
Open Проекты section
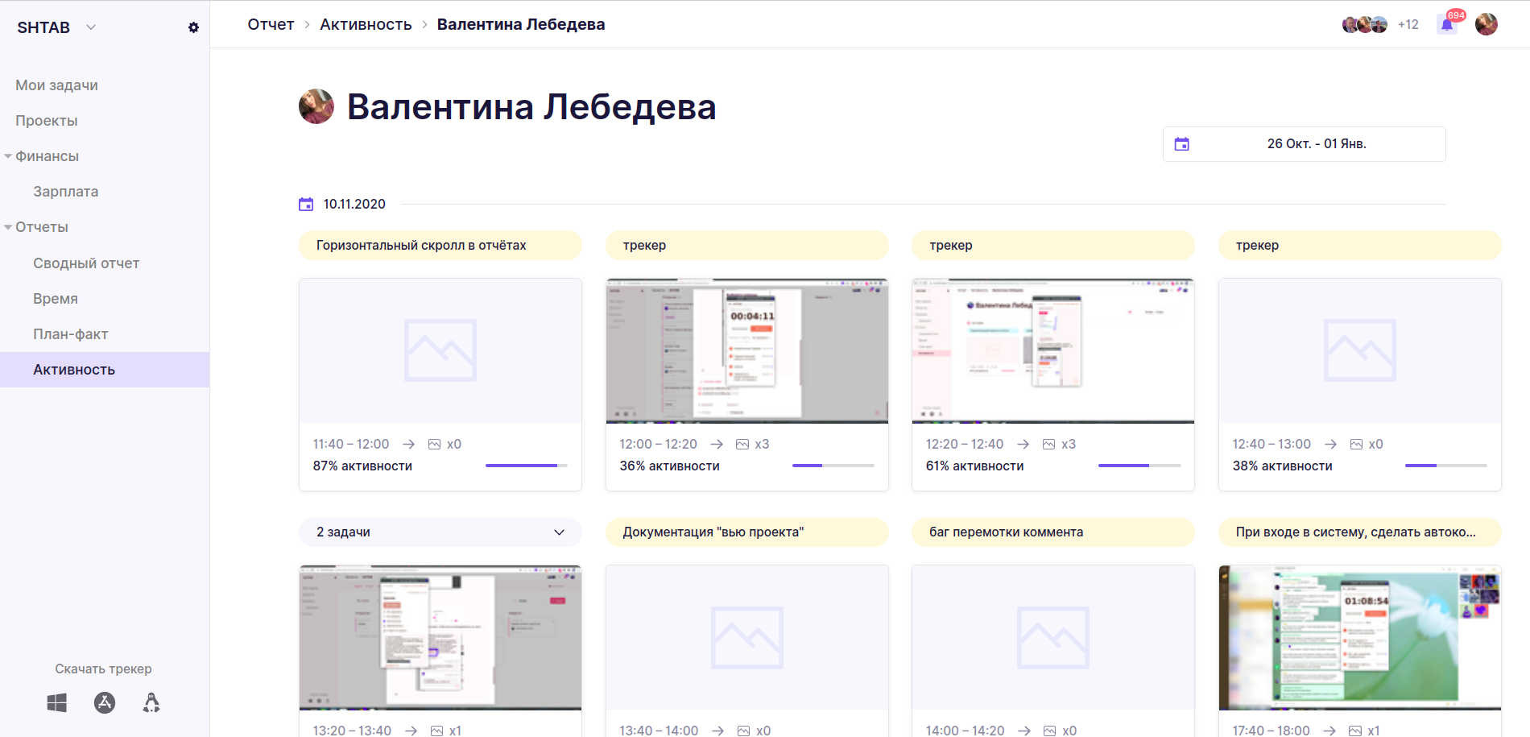[47, 121]
